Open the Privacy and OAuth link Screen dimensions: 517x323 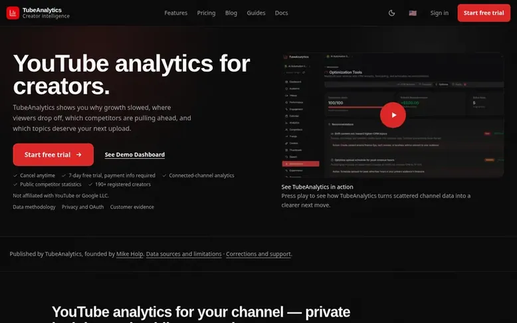83,207
